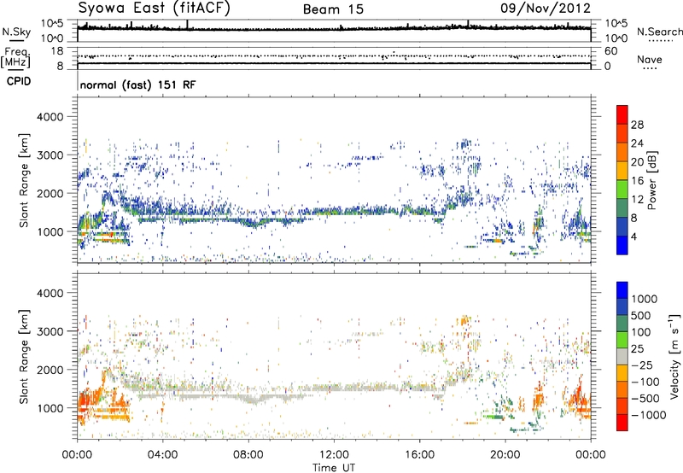Click the noise spike near 05:00 in sky-noise panel

tap(187, 25)
